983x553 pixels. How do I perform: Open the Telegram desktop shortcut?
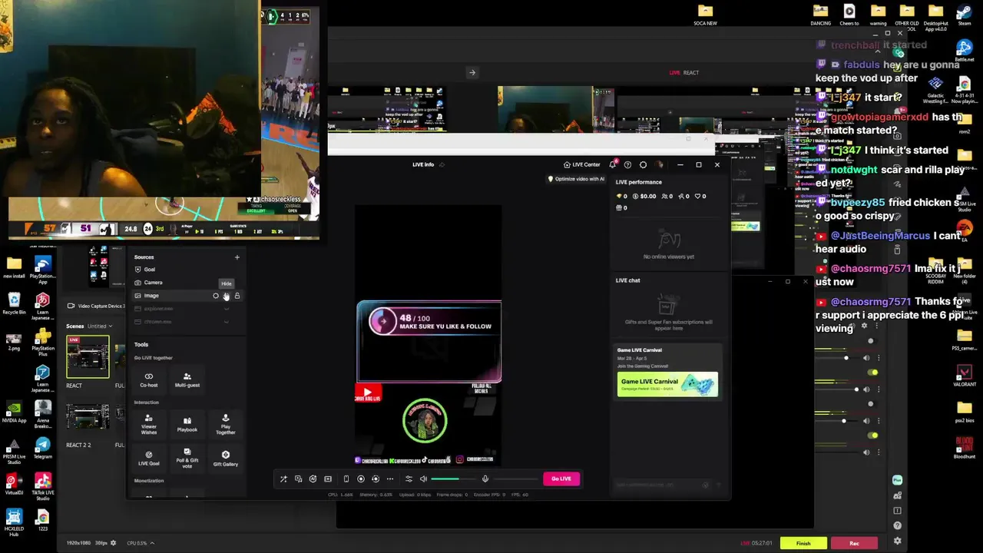pyautogui.click(x=42, y=448)
